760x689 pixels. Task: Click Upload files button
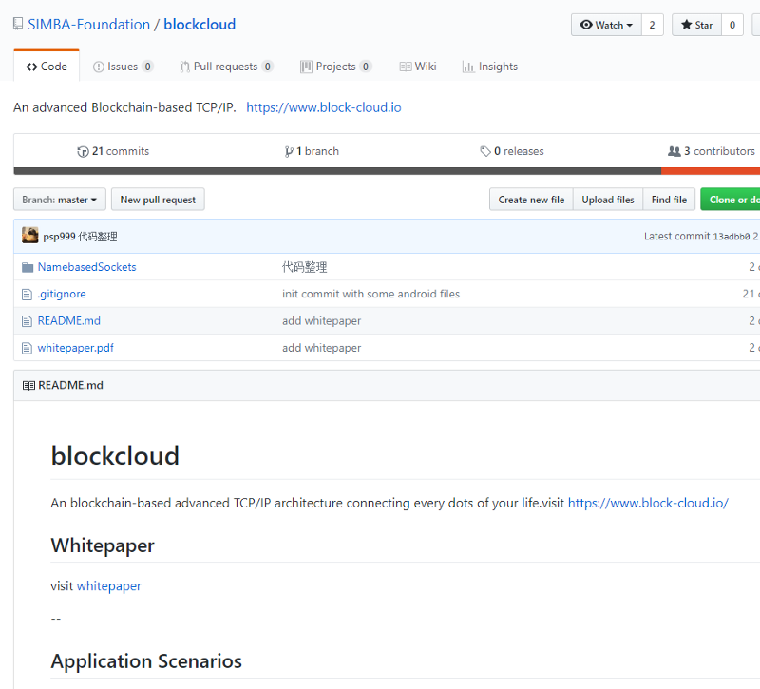click(x=608, y=200)
